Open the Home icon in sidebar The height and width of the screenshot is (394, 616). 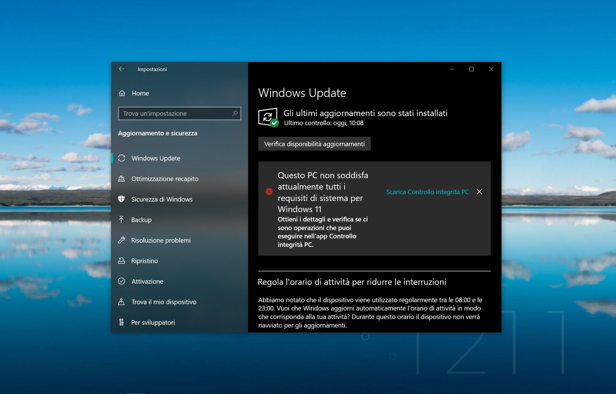point(122,93)
